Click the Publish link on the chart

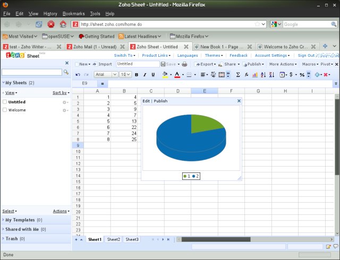(161, 101)
